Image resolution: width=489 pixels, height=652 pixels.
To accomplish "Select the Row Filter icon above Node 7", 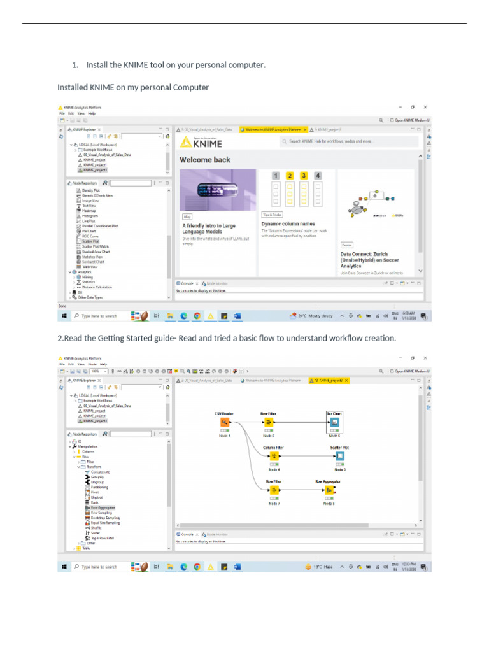I will tap(274, 490).
